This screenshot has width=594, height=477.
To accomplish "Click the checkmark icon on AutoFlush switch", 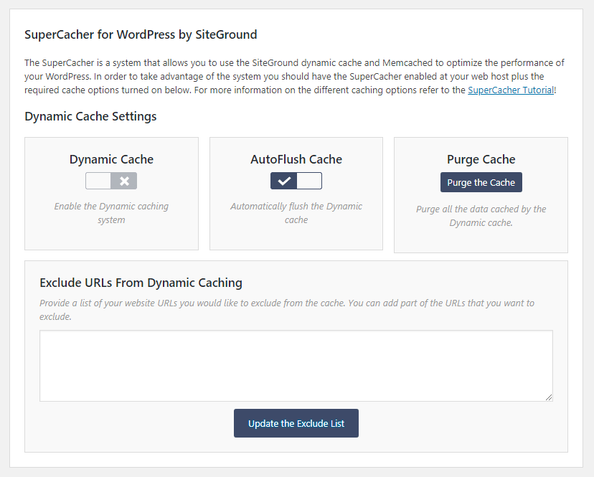I will (284, 181).
